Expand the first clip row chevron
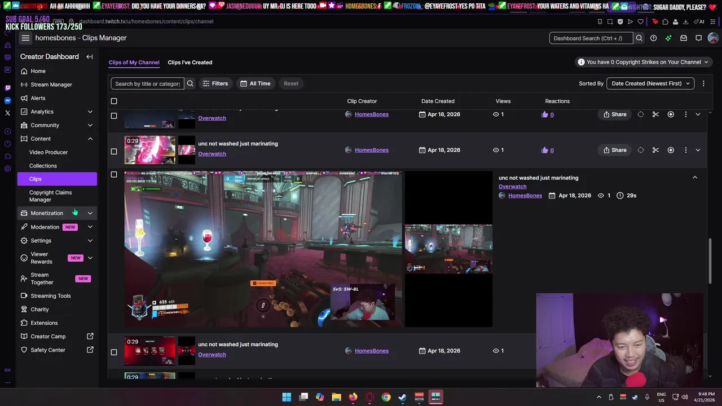The width and height of the screenshot is (722, 406). click(698, 114)
